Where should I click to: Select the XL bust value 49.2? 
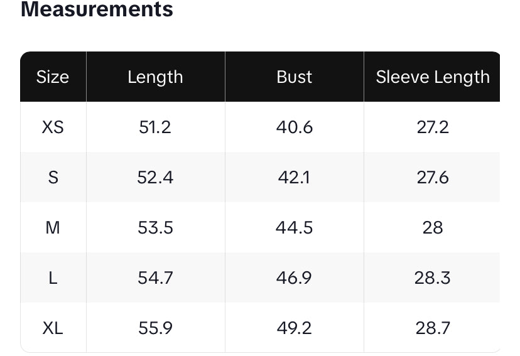tap(294, 328)
